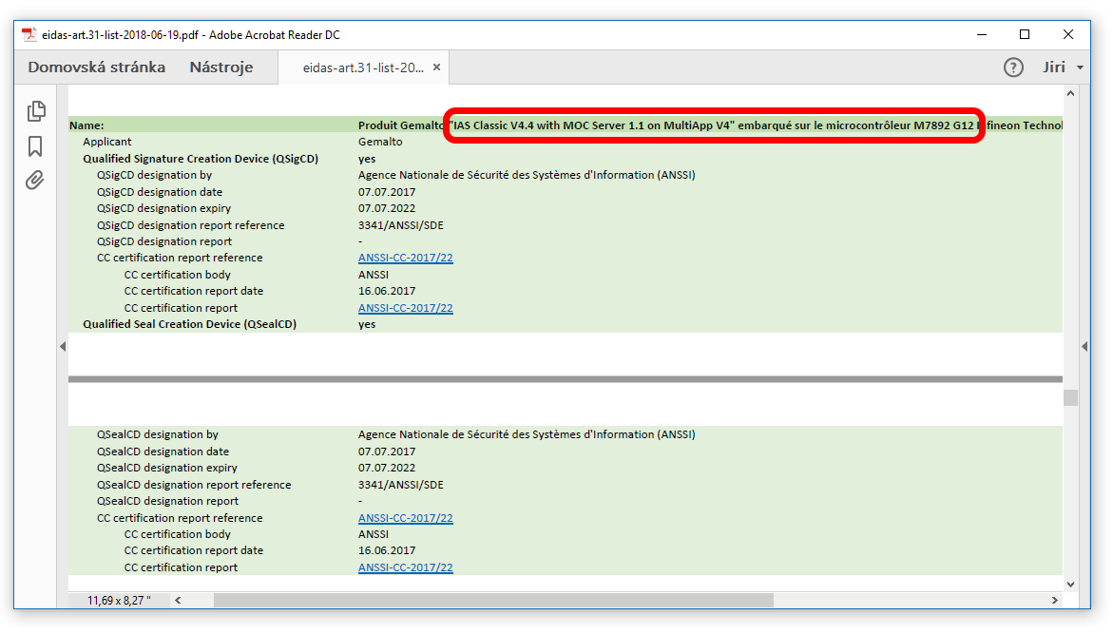
Task: Open ANSSI-CC-2017/22 link for QSigCD CC certification report reference
Action: (x=405, y=258)
